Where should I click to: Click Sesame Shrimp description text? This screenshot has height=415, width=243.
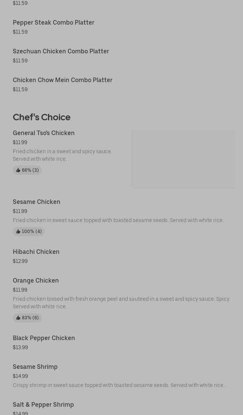(119, 385)
